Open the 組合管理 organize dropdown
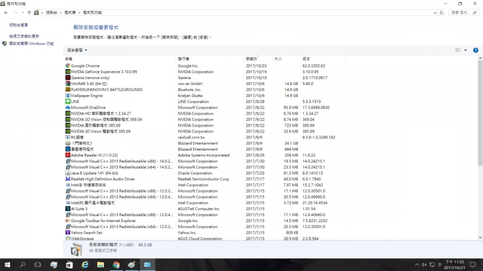 tap(77, 50)
